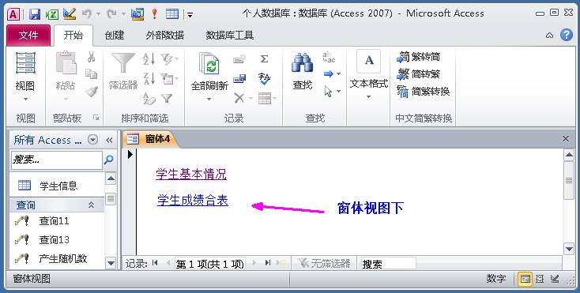Select form view button in status bar
The width and height of the screenshot is (580, 293).
[525, 279]
